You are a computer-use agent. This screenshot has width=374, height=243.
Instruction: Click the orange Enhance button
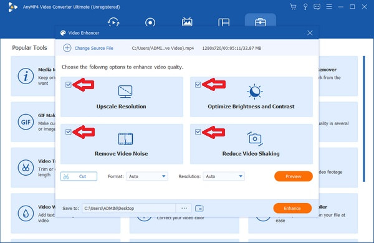(292, 209)
